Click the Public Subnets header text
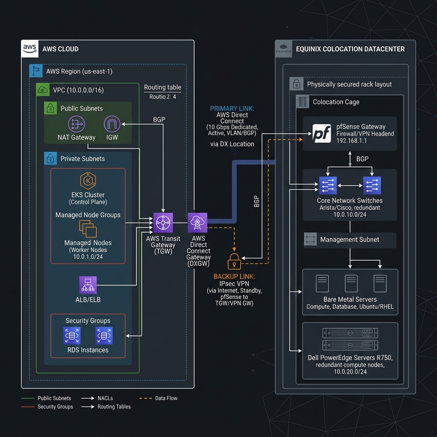 point(82,108)
